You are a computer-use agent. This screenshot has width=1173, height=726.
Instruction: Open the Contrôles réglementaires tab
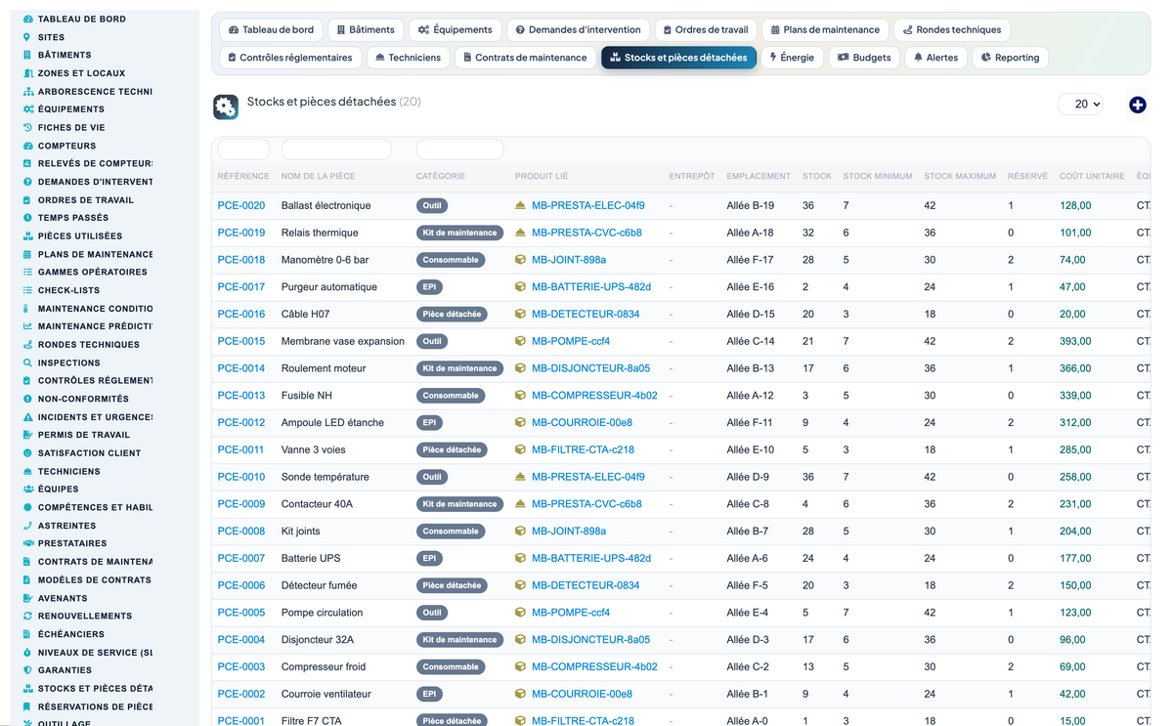[289, 58]
